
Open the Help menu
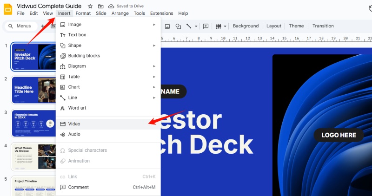183,13
